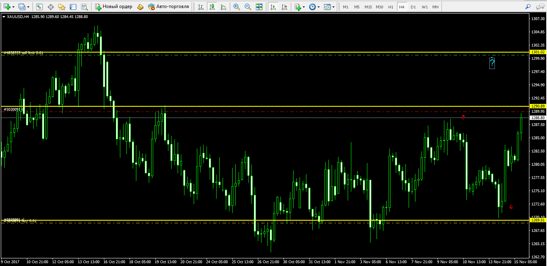
Task: Select the M30 timeframe
Action: coord(379,7)
